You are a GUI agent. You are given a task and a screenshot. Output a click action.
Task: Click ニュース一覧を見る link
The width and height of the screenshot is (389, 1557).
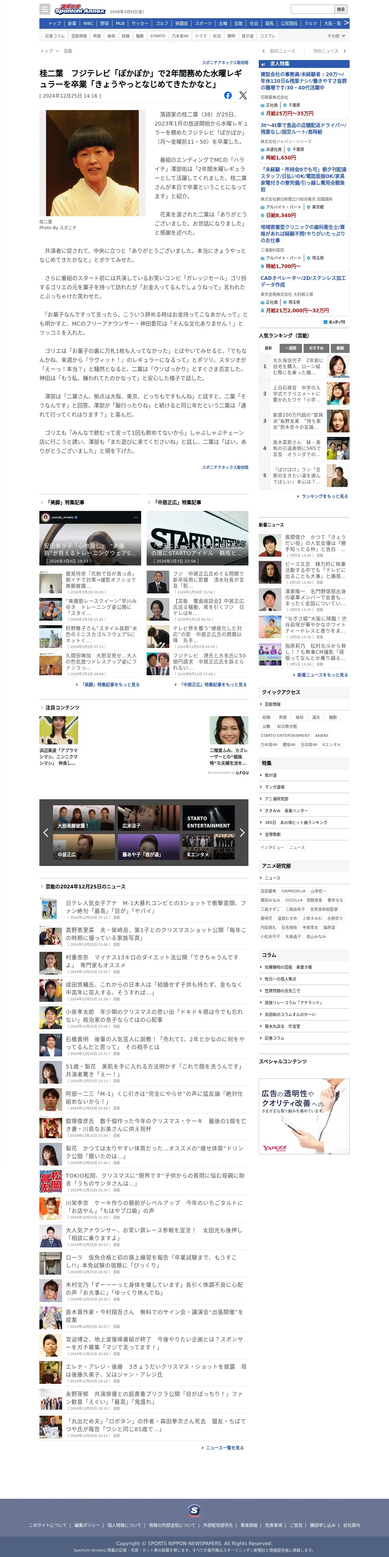224,1448
